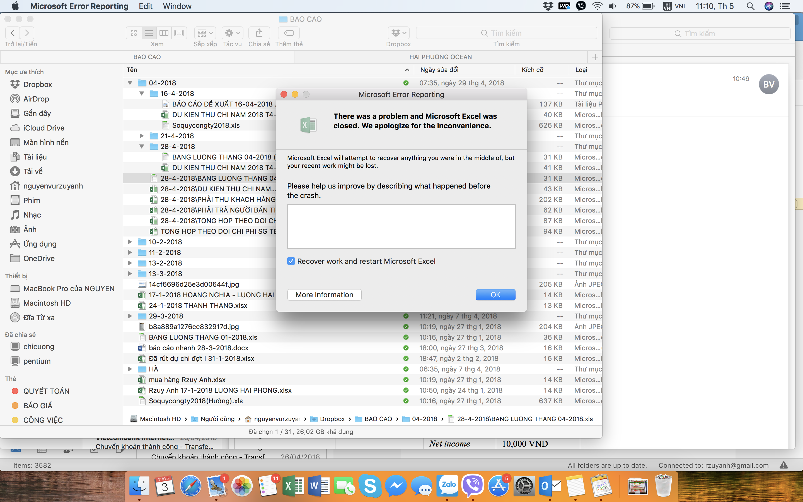Click the Finder Tìm kiếm search field
This screenshot has width=803, height=502.
pyautogui.click(x=506, y=33)
